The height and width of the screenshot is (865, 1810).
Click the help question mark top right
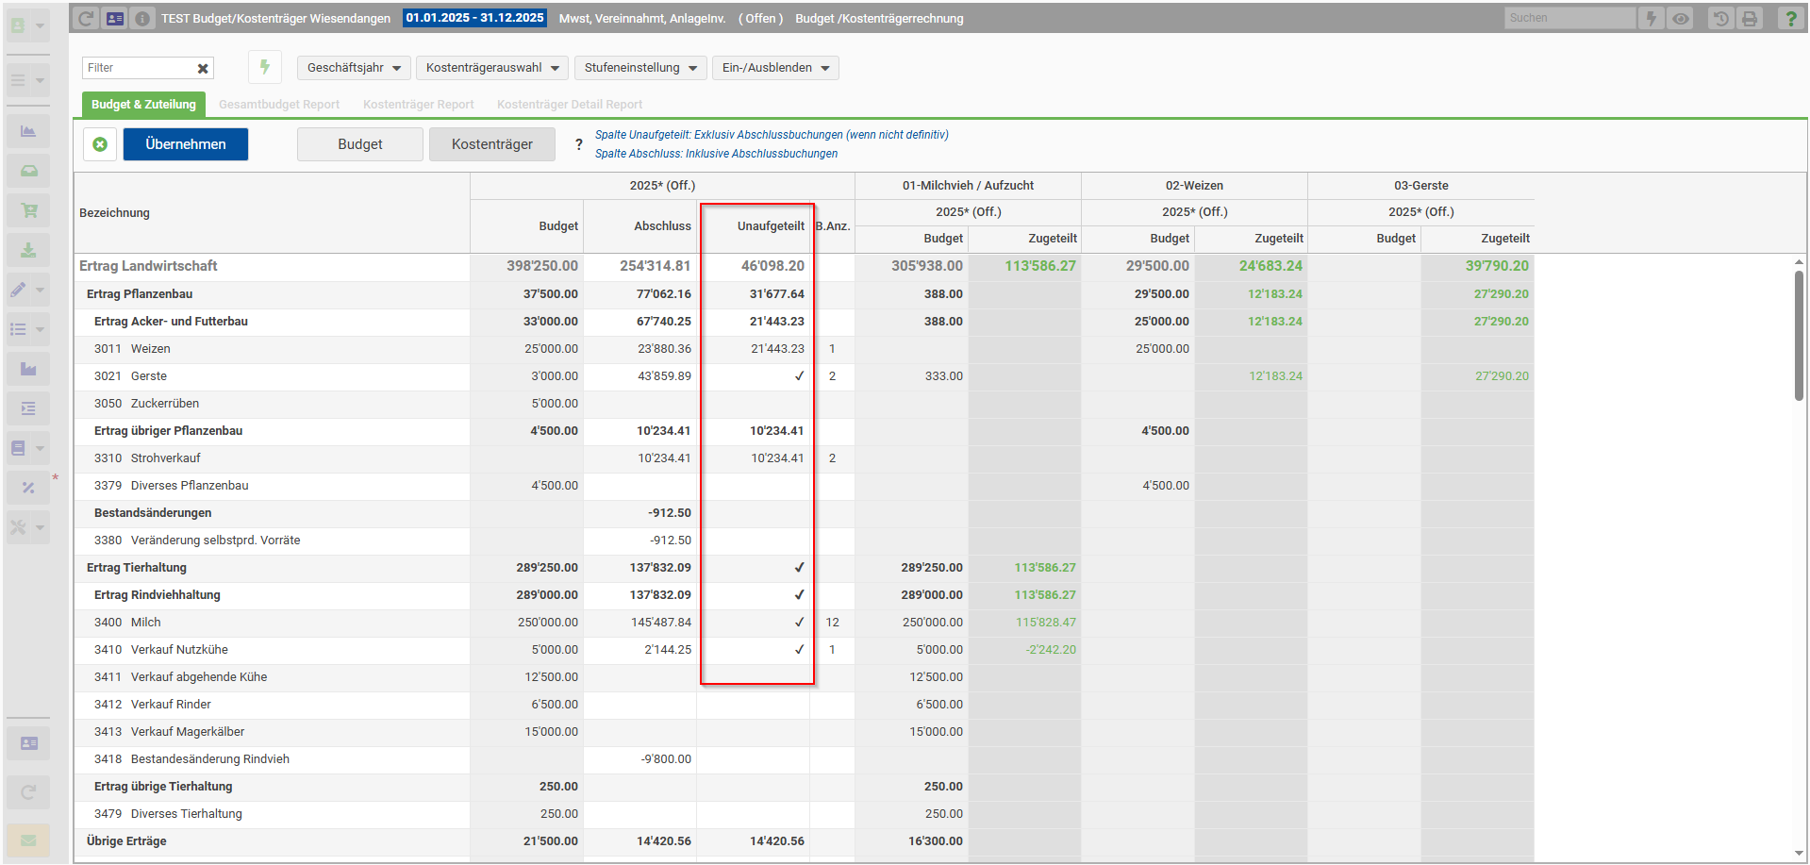coord(1790,18)
